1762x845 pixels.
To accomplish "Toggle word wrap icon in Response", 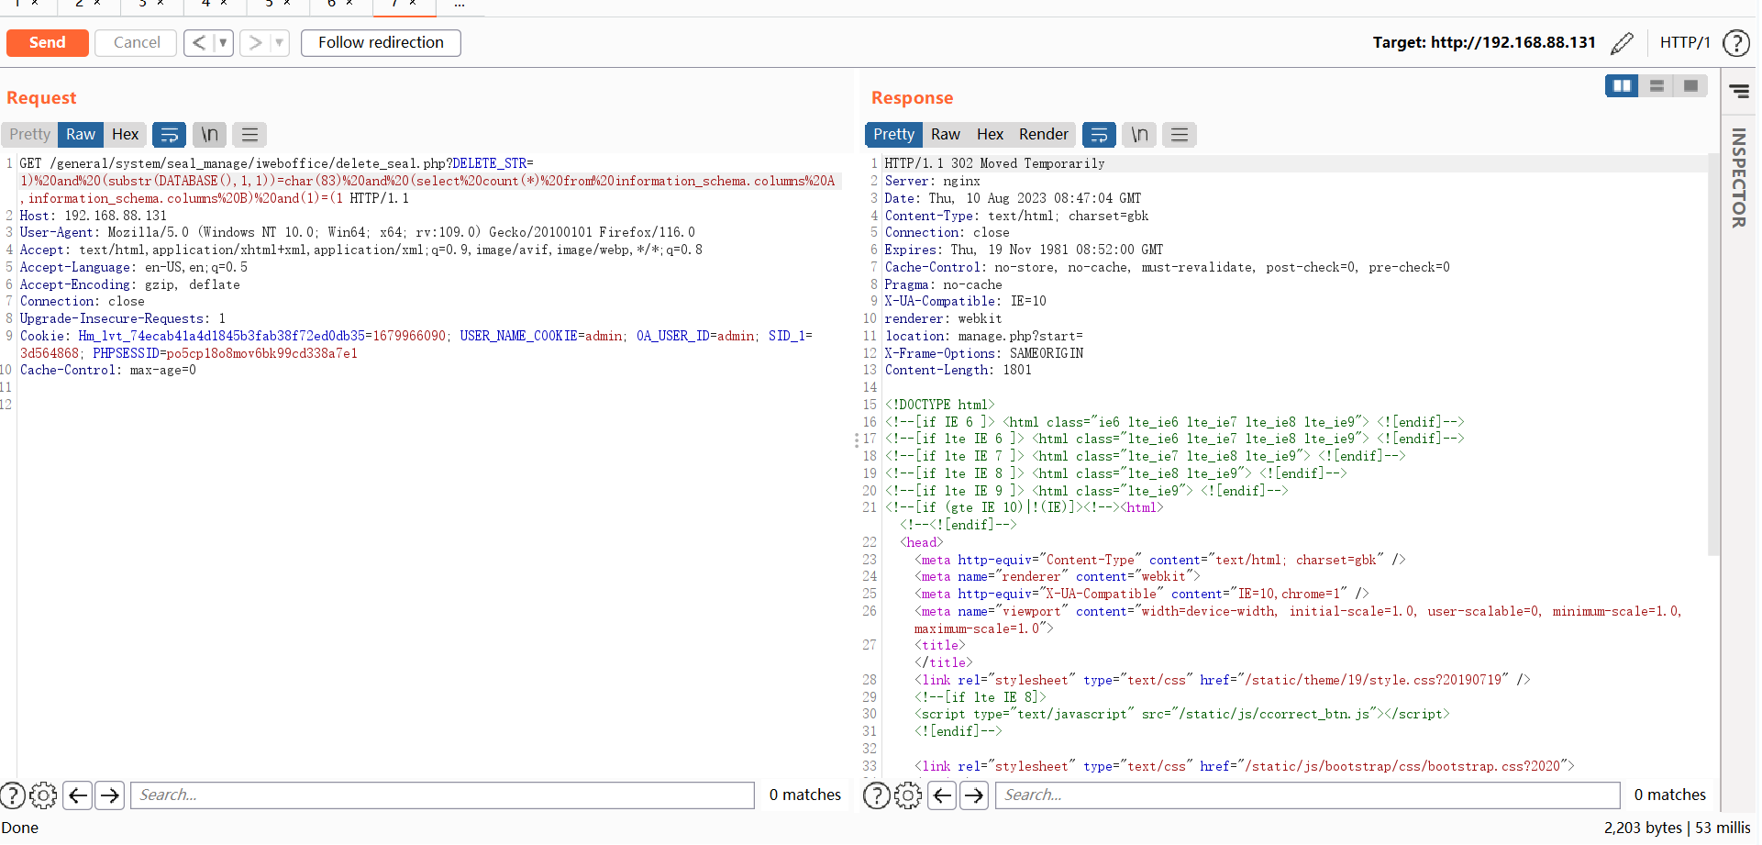I will [x=1099, y=135].
